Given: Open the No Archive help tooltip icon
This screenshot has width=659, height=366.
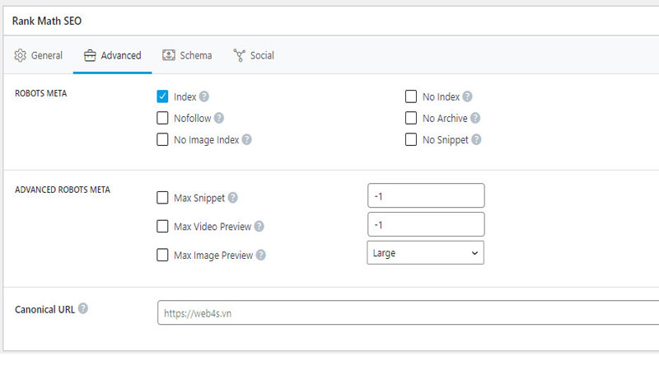Looking at the screenshot, I should [x=475, y=119].
